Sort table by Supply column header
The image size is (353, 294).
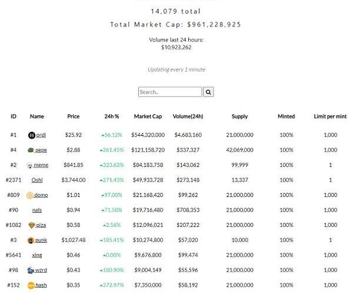point(239,116)
